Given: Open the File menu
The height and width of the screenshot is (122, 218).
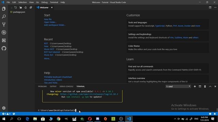Looking at the screenshot, I should [8, 2].
